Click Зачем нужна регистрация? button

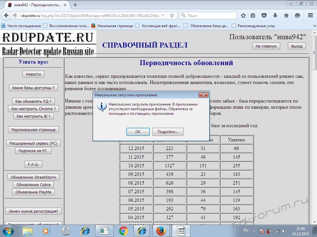(x=33, y=211)
